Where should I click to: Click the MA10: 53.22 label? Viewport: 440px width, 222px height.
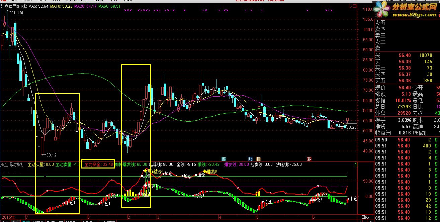[61, 6]
